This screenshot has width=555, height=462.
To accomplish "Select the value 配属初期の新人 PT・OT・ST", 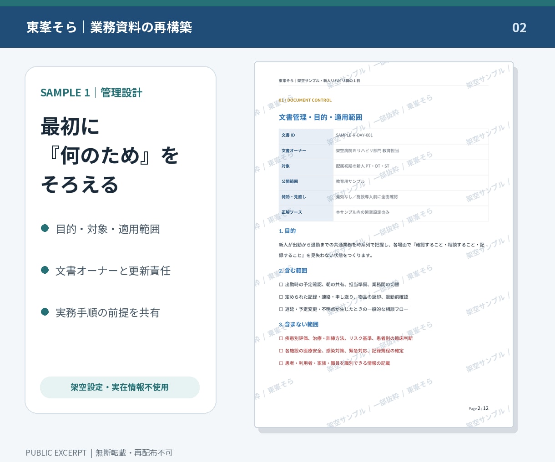I will [363, 166].
